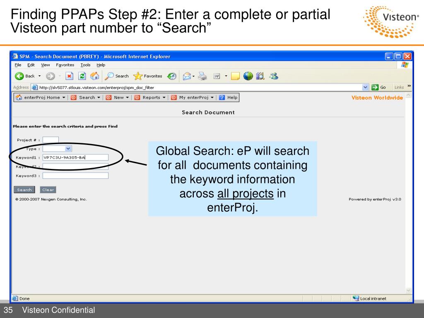Expand the Links overflow chevron
Image resolution: width=424 pixels, height=318 pixels.
click(409, 86)
